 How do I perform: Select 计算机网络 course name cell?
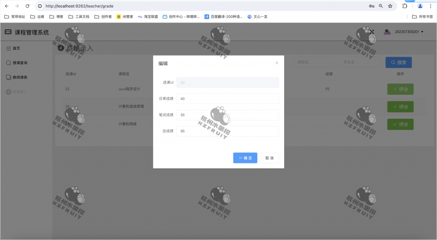(128, 124)
